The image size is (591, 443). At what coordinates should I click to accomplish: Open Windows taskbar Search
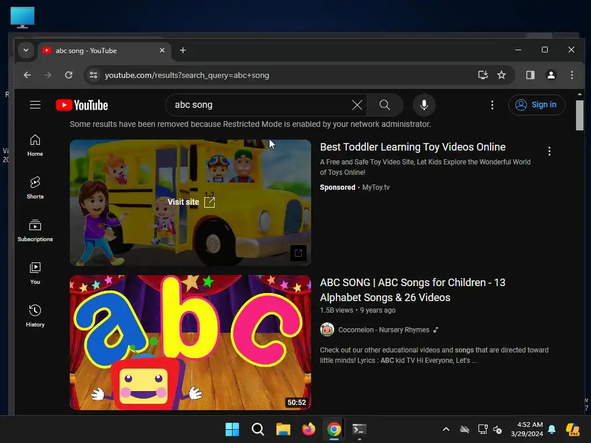coord(258,429)
